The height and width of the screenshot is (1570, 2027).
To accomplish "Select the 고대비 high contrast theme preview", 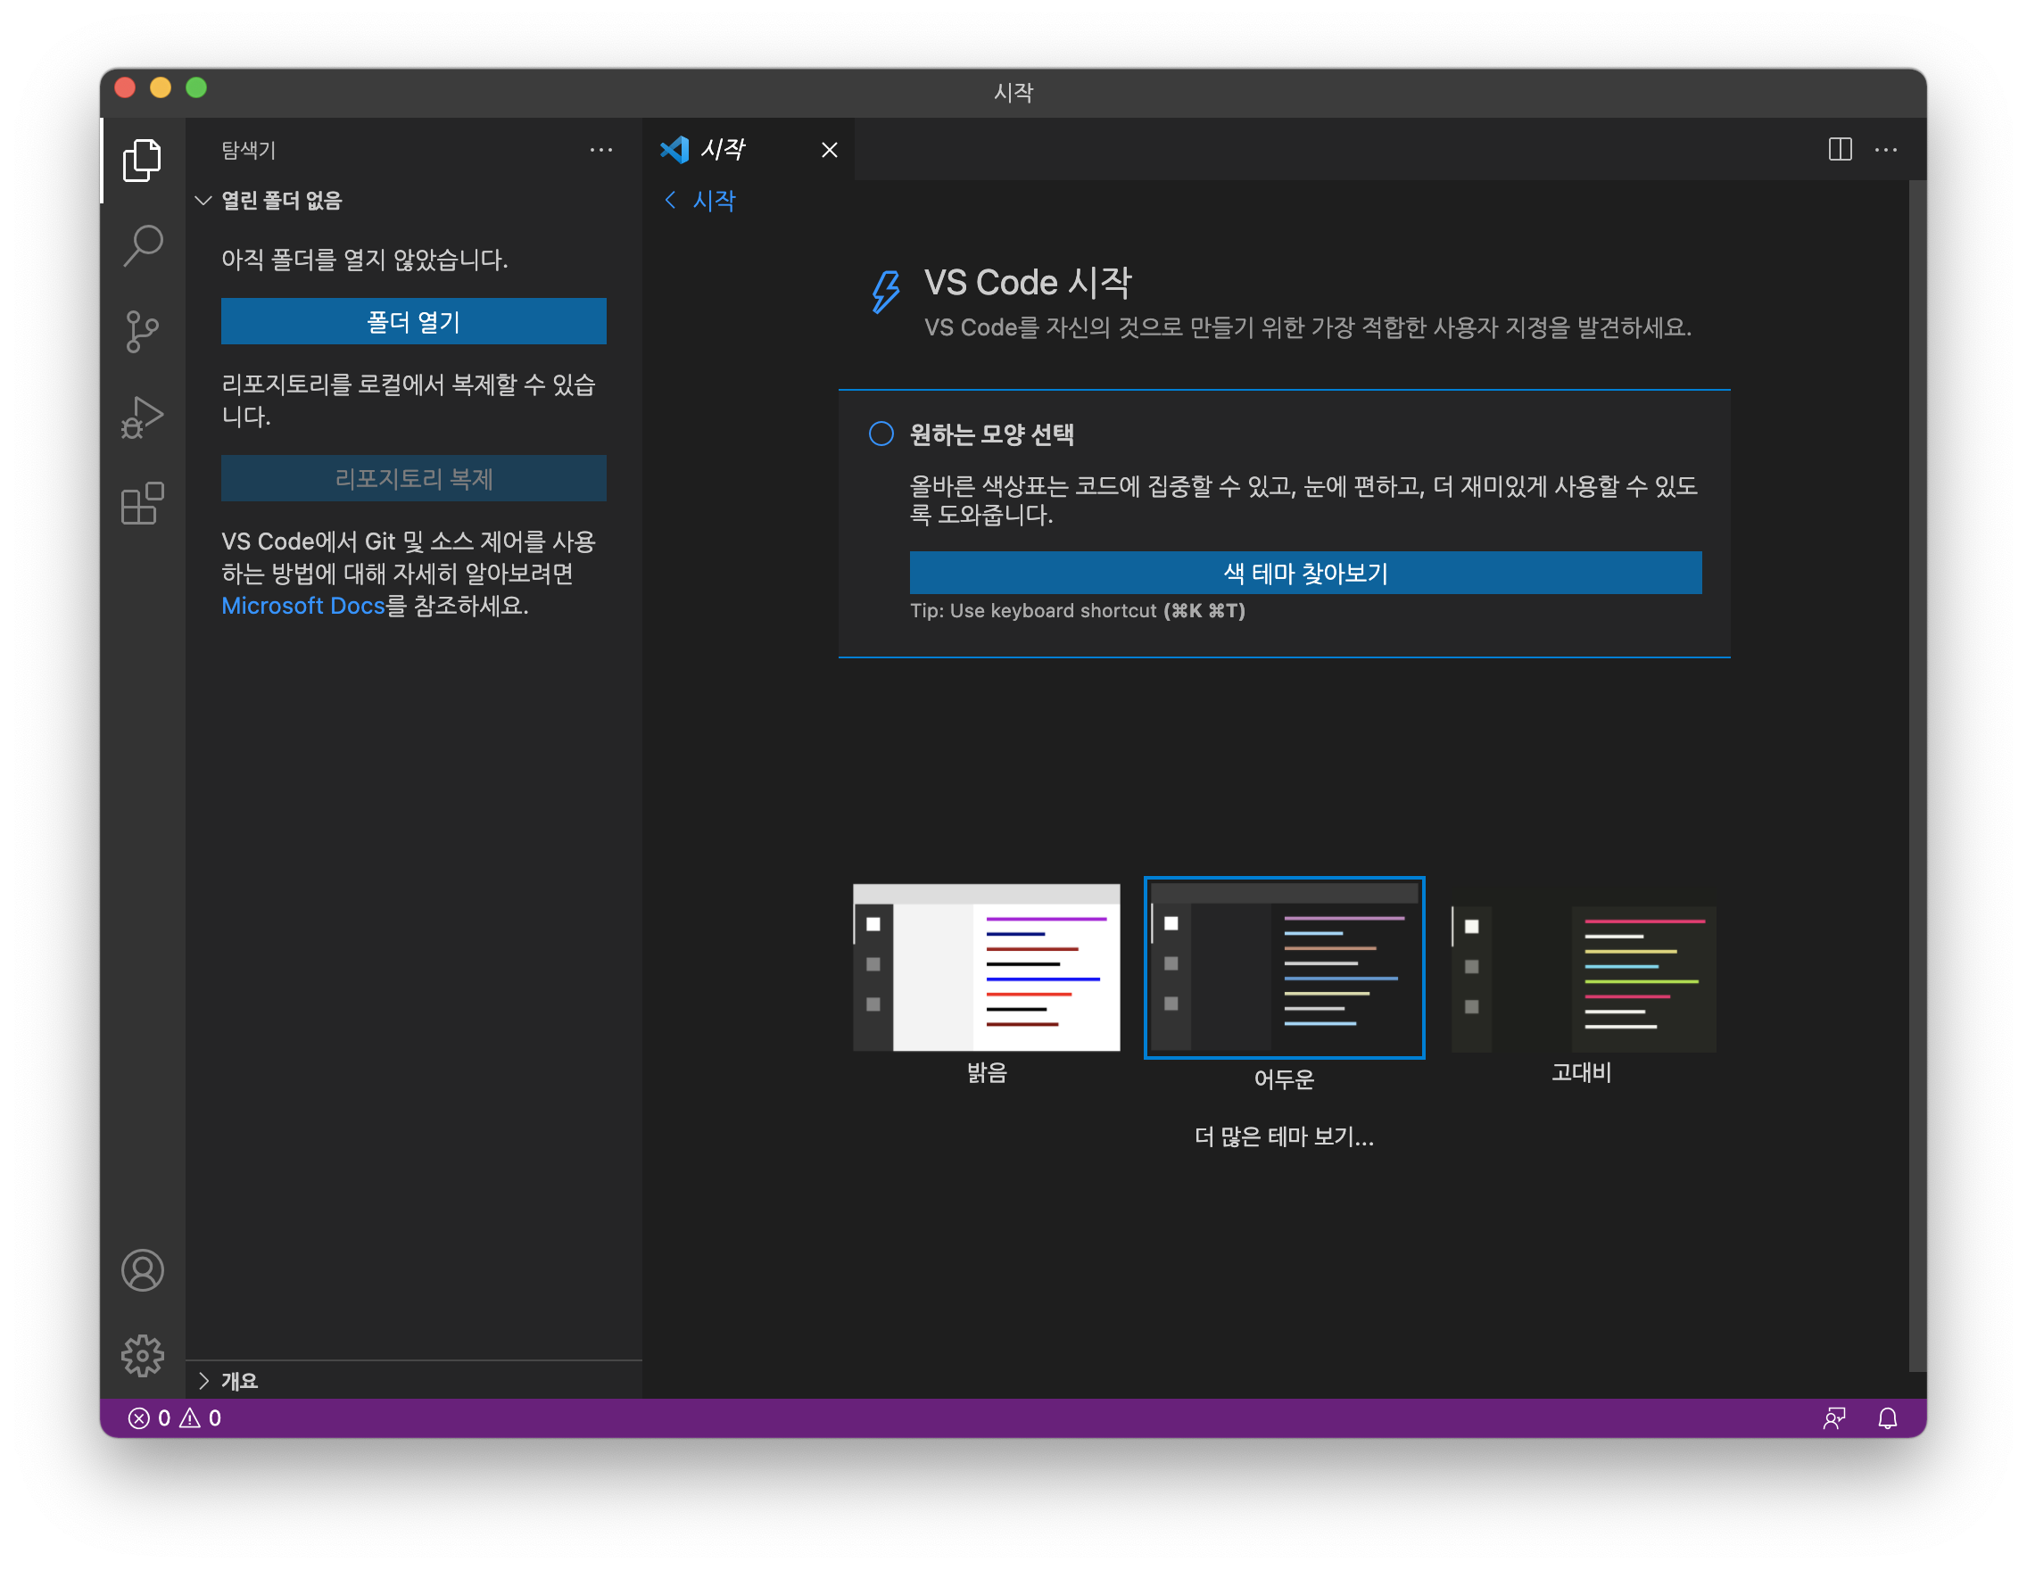I will click(x=1583, y=979).
